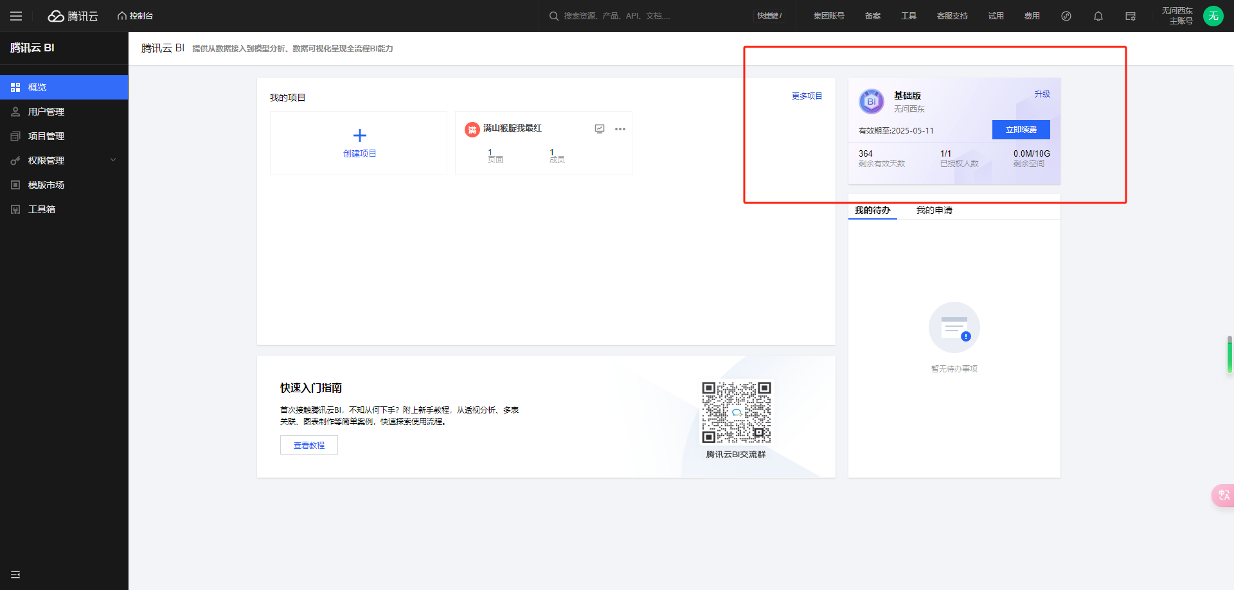Open the 费用 menu
Viewport: 1234px width, 590px height.
point(1032,16)
